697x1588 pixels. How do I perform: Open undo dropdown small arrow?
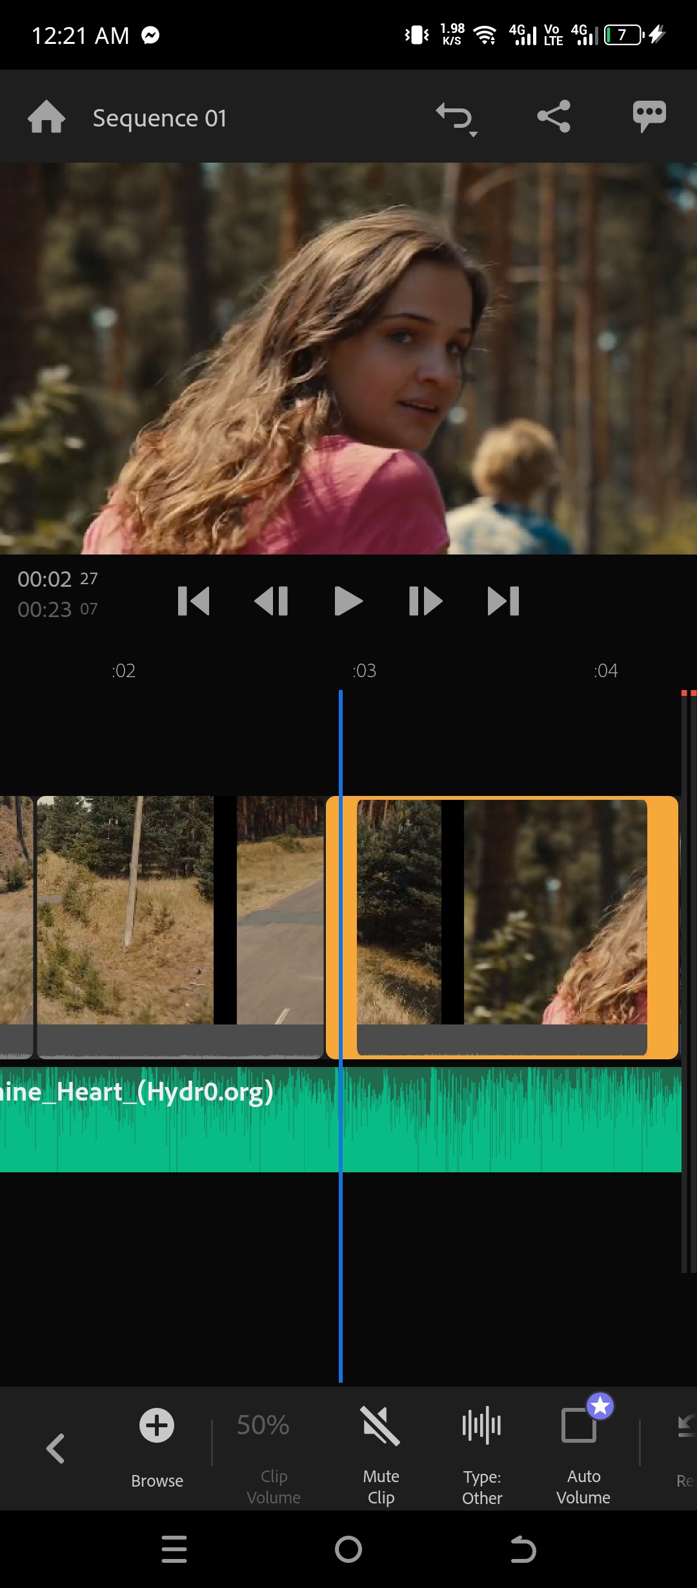click(474, 134)
